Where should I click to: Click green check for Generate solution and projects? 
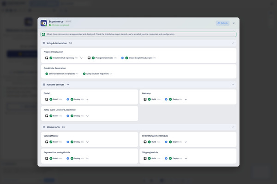click(47, 74)
